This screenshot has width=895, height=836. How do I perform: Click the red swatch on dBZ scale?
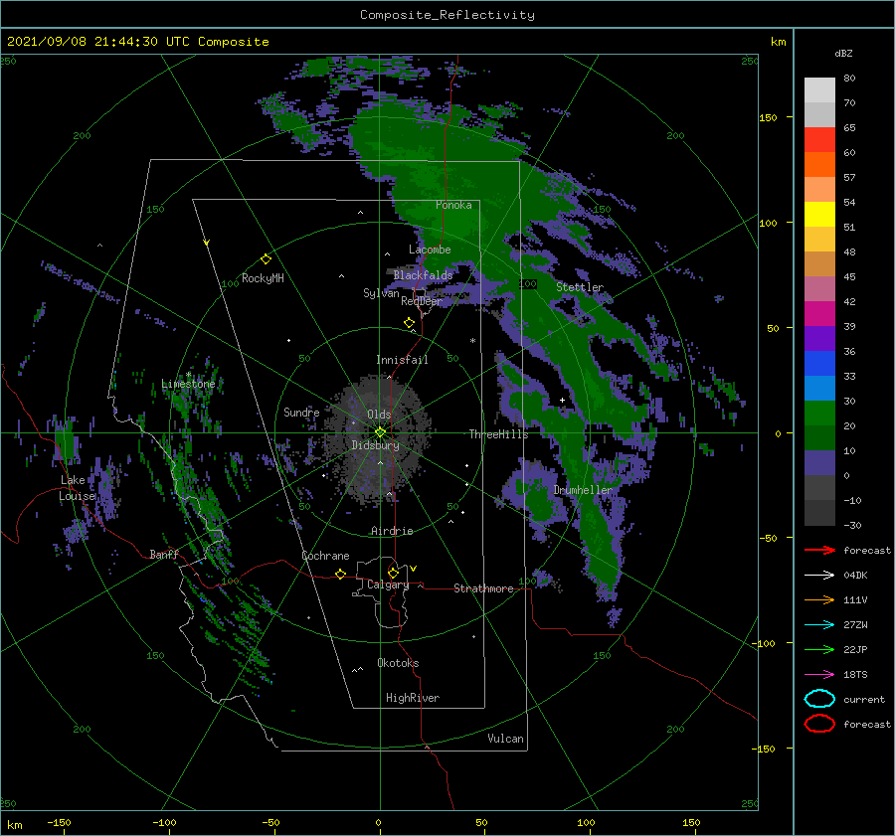pyautogui.click(x=819, y=140)
